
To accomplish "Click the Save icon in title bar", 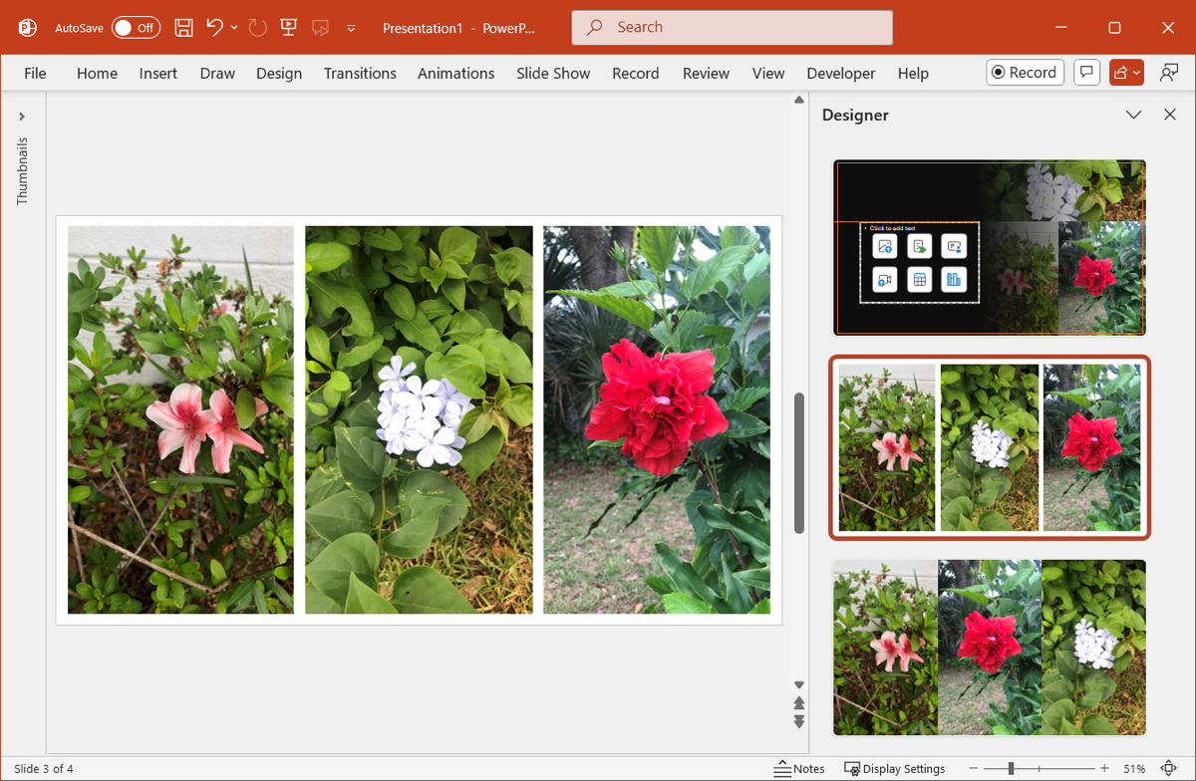I will 183,28.
